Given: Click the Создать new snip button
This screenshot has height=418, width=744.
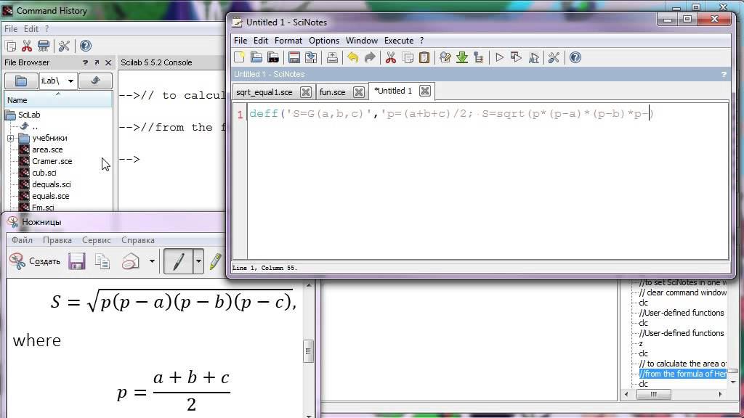Looking at the screenshot, I should tap(35, 261).
